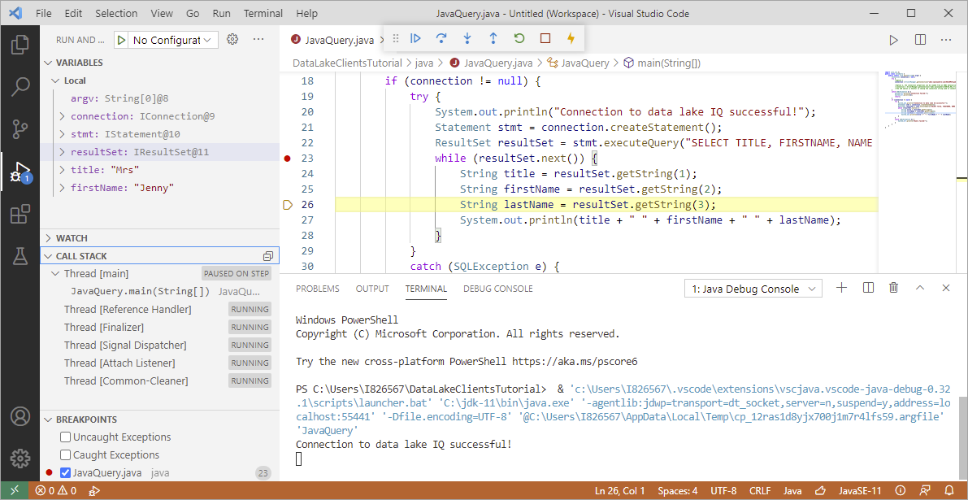Screen dimensions: 968x500
Task: Expand the stmt variable
Action: (62, 135)
